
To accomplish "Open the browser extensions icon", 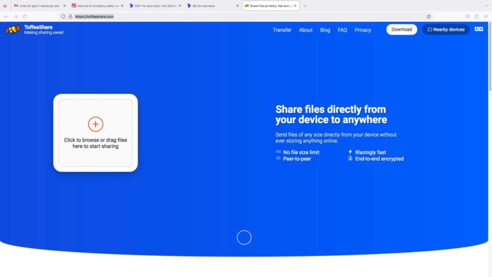I will coord(477,16).
